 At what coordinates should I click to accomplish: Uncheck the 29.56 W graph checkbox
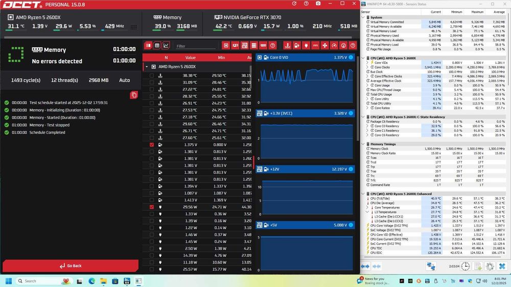click(x=152, y=207)
